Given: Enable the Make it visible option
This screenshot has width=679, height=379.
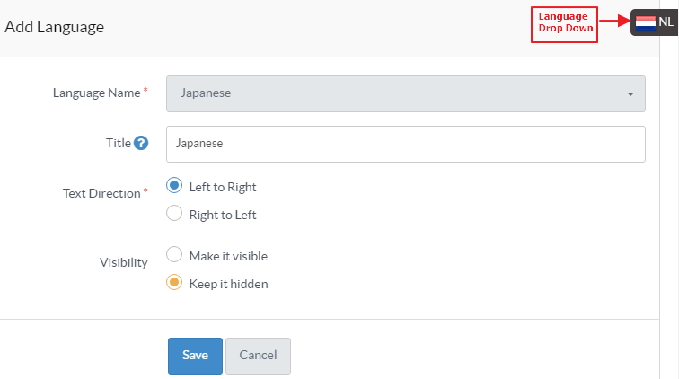Looking at the screenshot, I should pyautogui.click(x=175, y=255).
